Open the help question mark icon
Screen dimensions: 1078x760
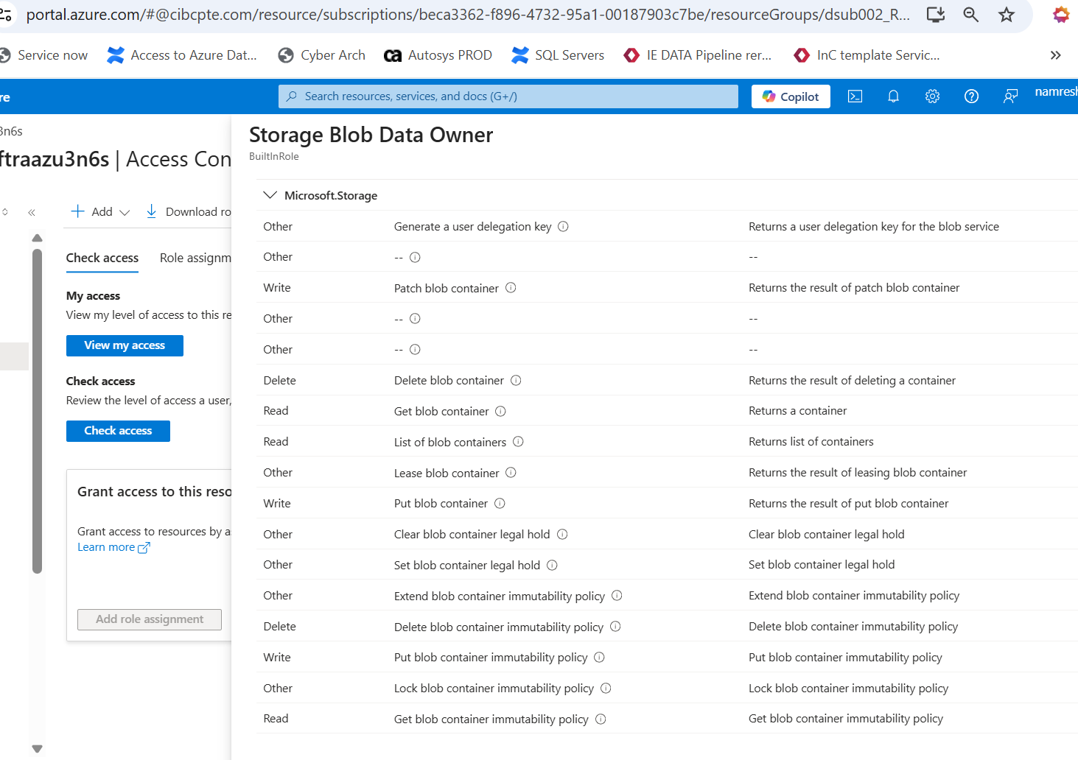pyautogui.click(x=971, y=96)
